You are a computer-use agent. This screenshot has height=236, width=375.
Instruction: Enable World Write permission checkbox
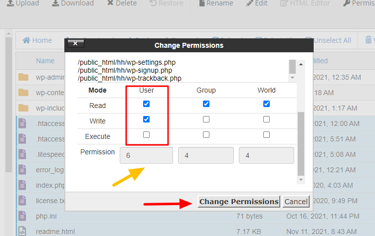[266, 119]
